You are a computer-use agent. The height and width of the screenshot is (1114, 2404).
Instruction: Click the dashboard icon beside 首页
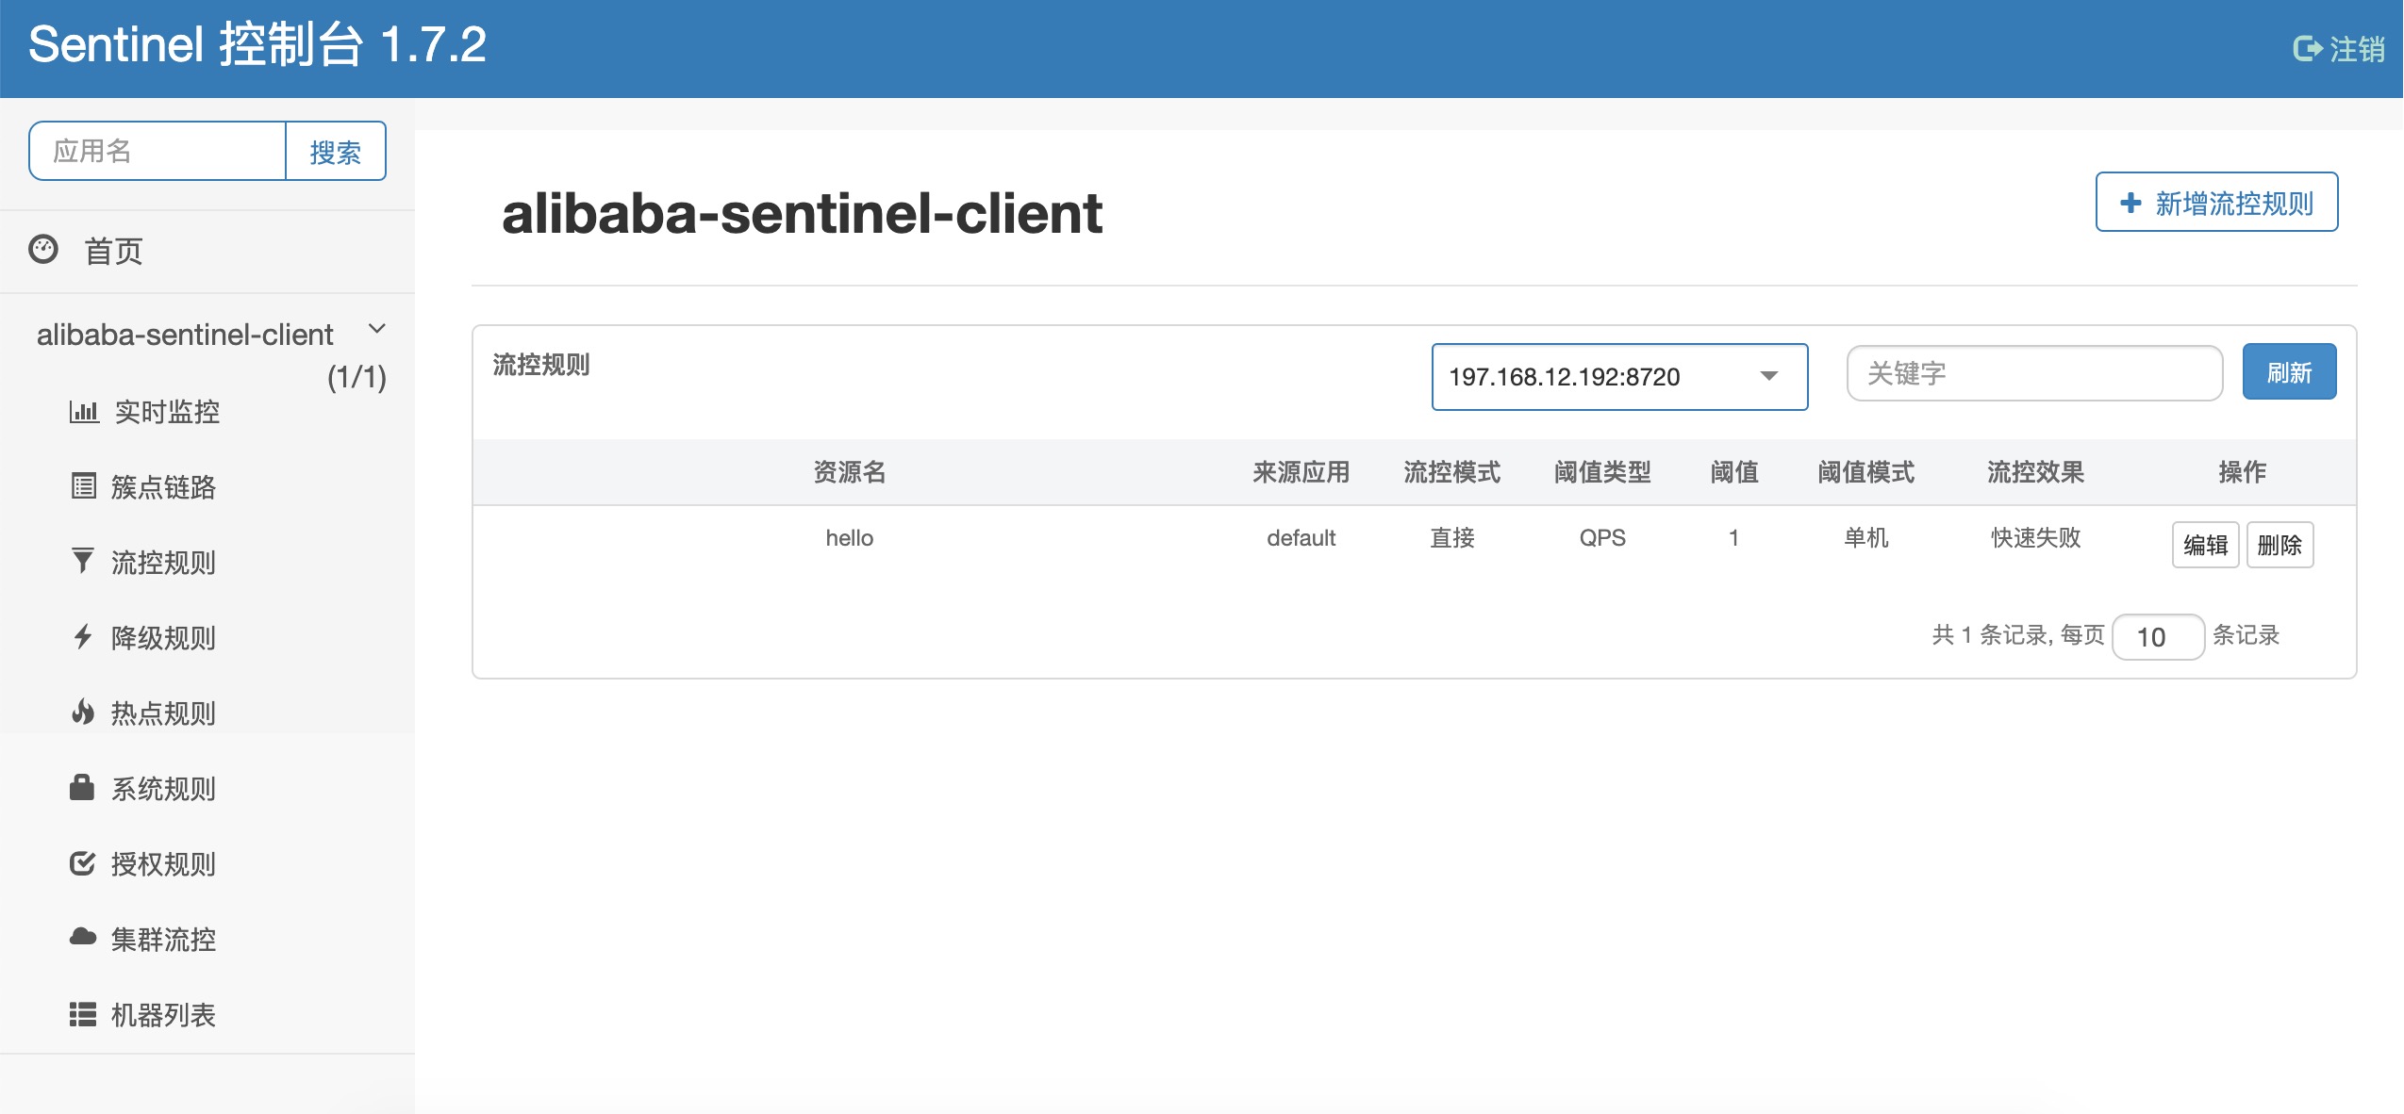[43, 250]
